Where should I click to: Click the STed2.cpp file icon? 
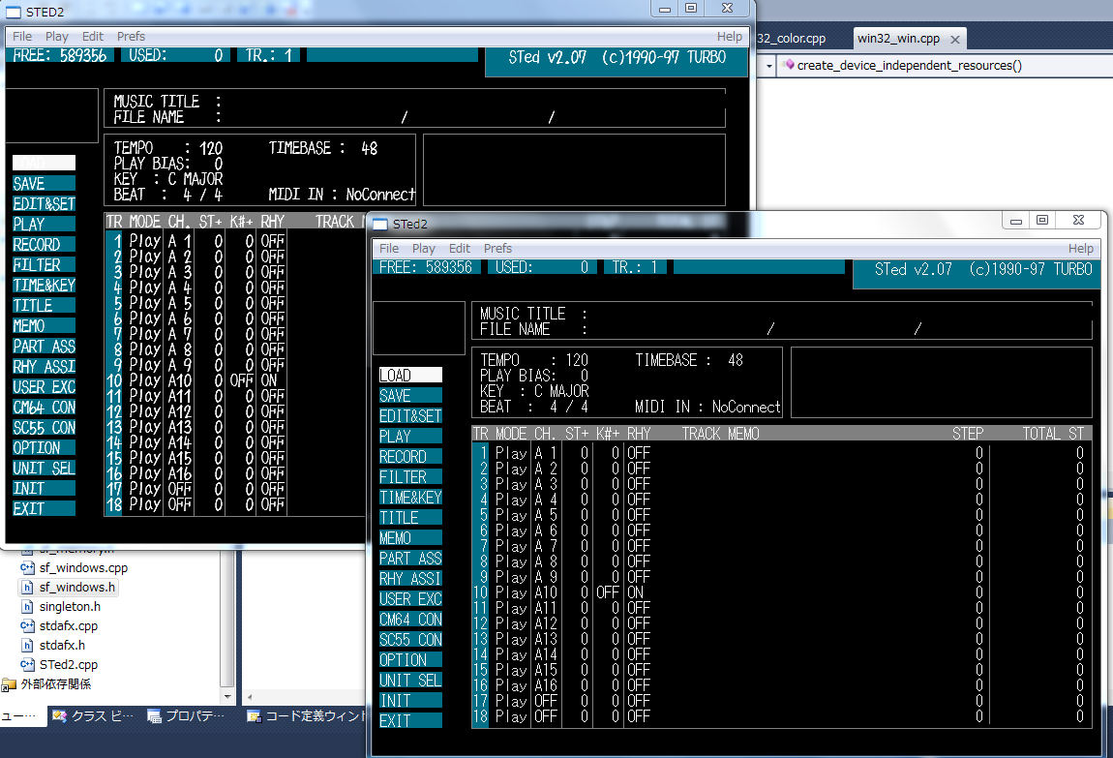28,665
